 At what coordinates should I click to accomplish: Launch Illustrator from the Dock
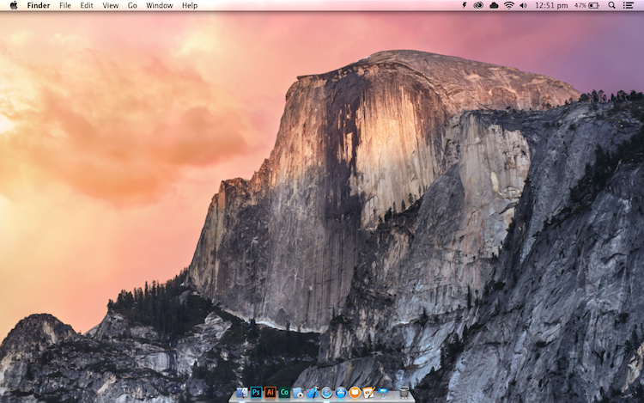[270, 393]
